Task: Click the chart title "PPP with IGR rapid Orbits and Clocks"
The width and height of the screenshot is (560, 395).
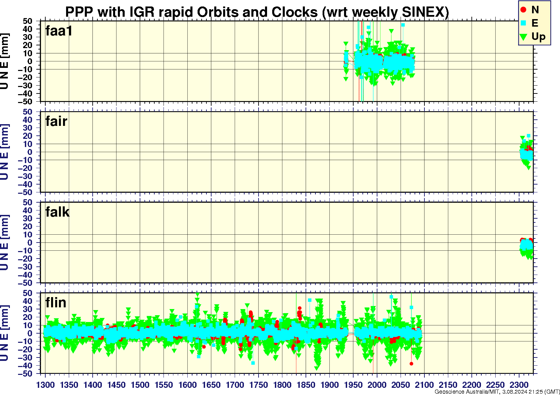Action: 191,12
